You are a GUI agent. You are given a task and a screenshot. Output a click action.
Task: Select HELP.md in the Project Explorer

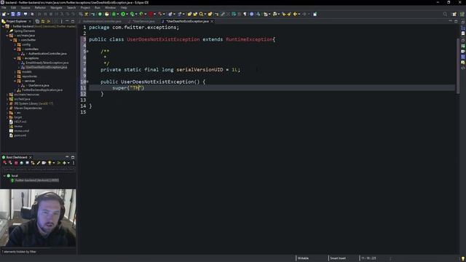20,122
